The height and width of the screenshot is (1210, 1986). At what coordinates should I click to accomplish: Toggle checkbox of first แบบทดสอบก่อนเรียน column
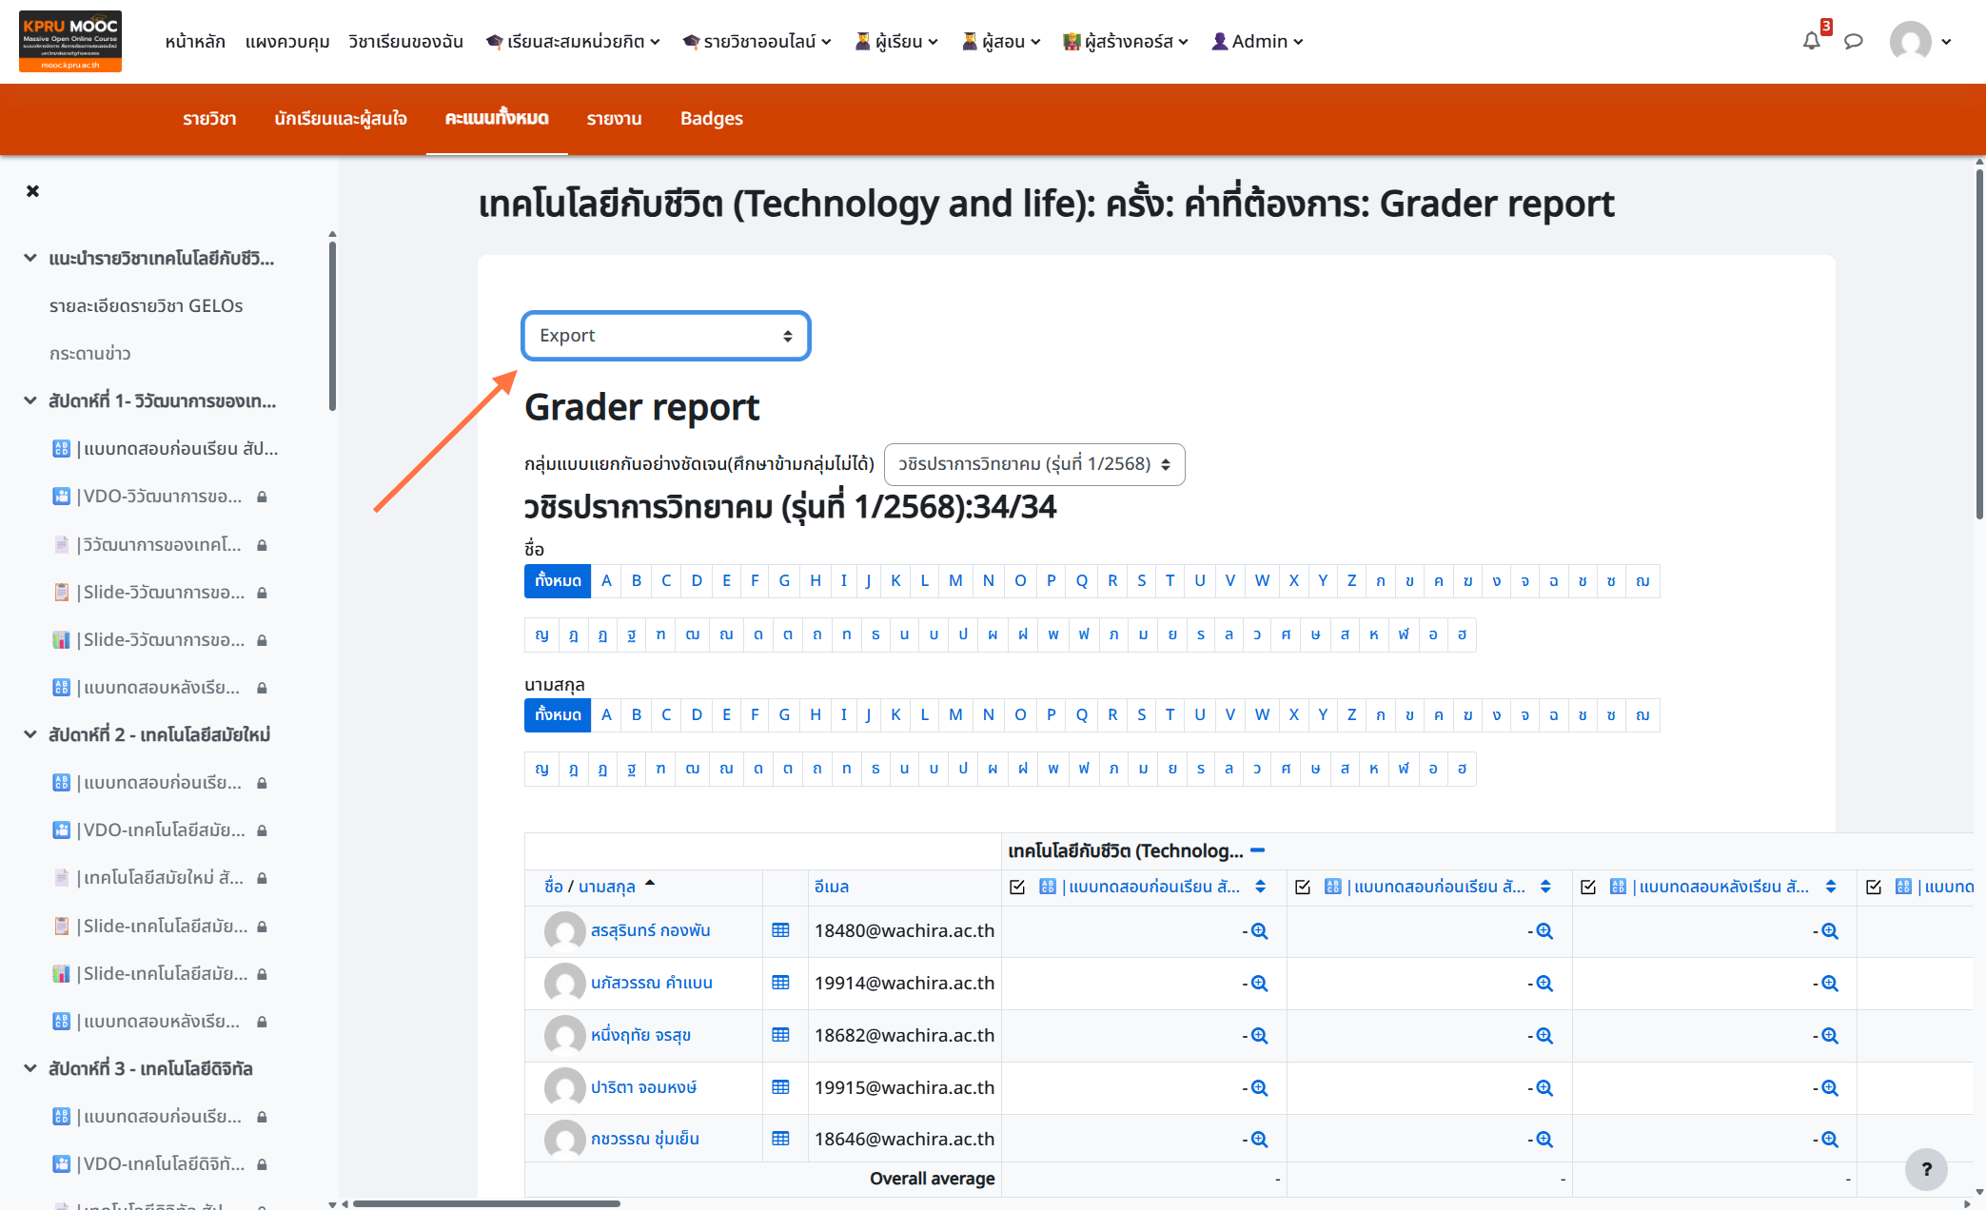click(1017, 887)
